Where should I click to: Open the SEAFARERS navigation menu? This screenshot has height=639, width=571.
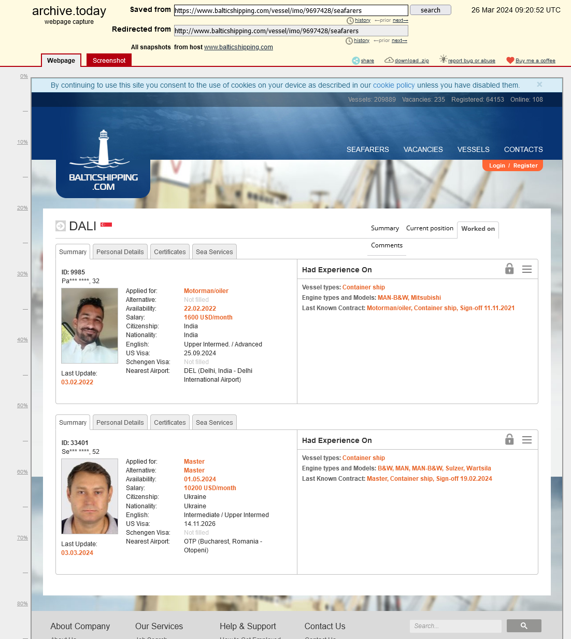(x=368, y=149)
